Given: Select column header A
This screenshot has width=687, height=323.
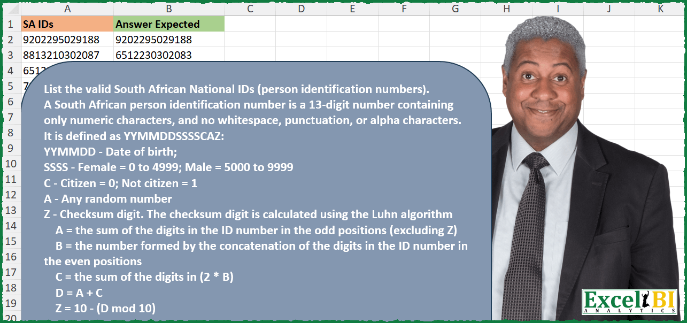Looking at the screenshot, I should 67,9.
